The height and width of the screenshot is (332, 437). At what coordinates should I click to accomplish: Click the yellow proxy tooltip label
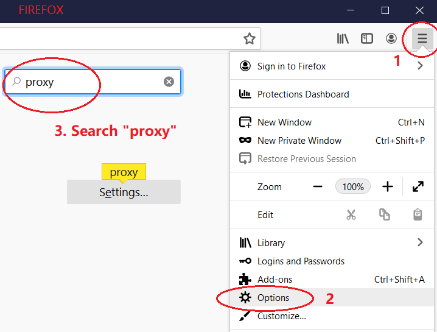124,172
